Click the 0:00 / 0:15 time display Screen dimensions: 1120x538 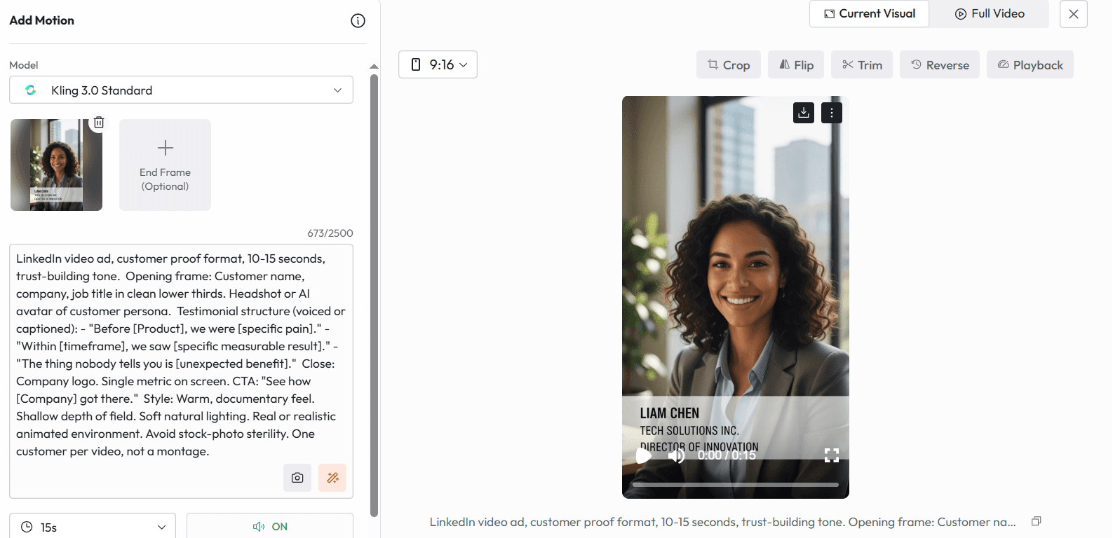[727, 455]
